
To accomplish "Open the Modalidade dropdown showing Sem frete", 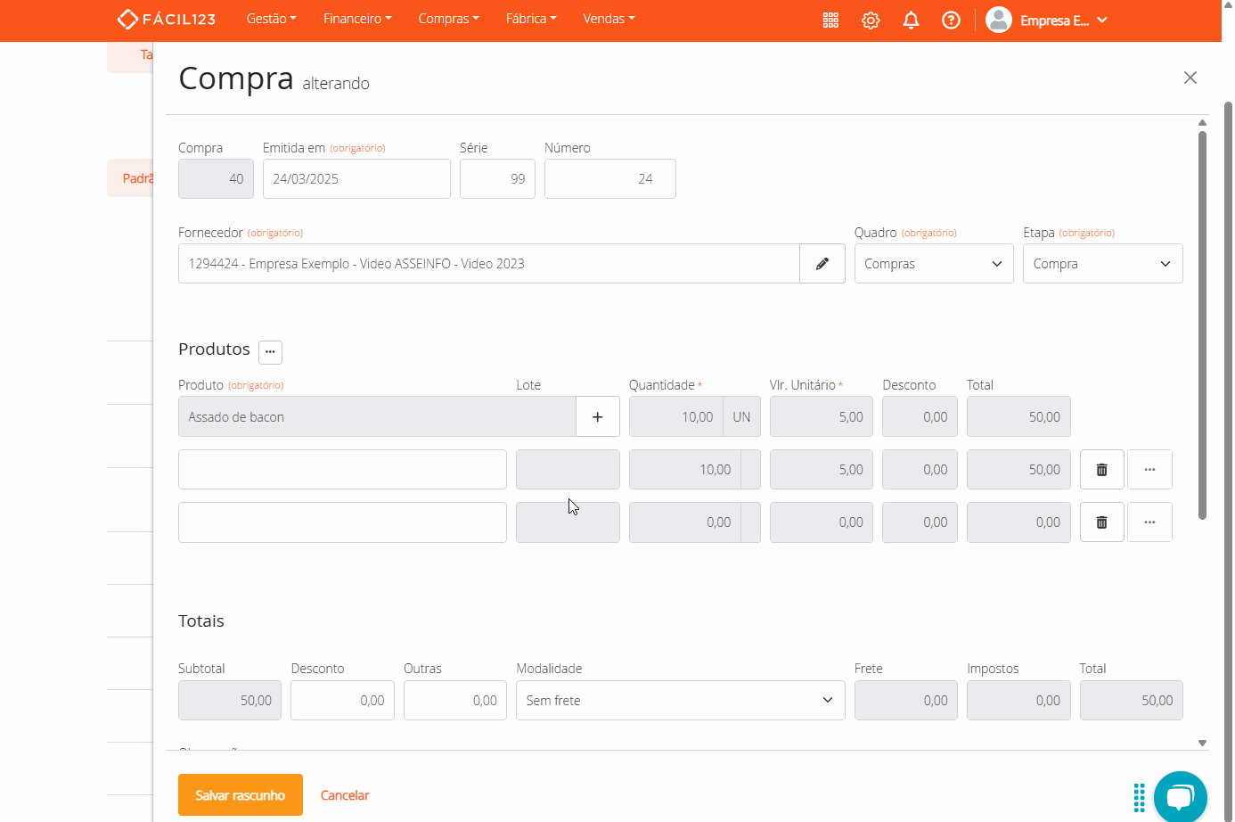I will pyautogui.click(x=680, y=701).
